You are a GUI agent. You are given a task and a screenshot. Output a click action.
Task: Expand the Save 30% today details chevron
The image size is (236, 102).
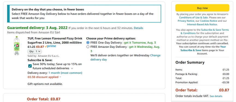pyautogui.click(x=72, y=69)
